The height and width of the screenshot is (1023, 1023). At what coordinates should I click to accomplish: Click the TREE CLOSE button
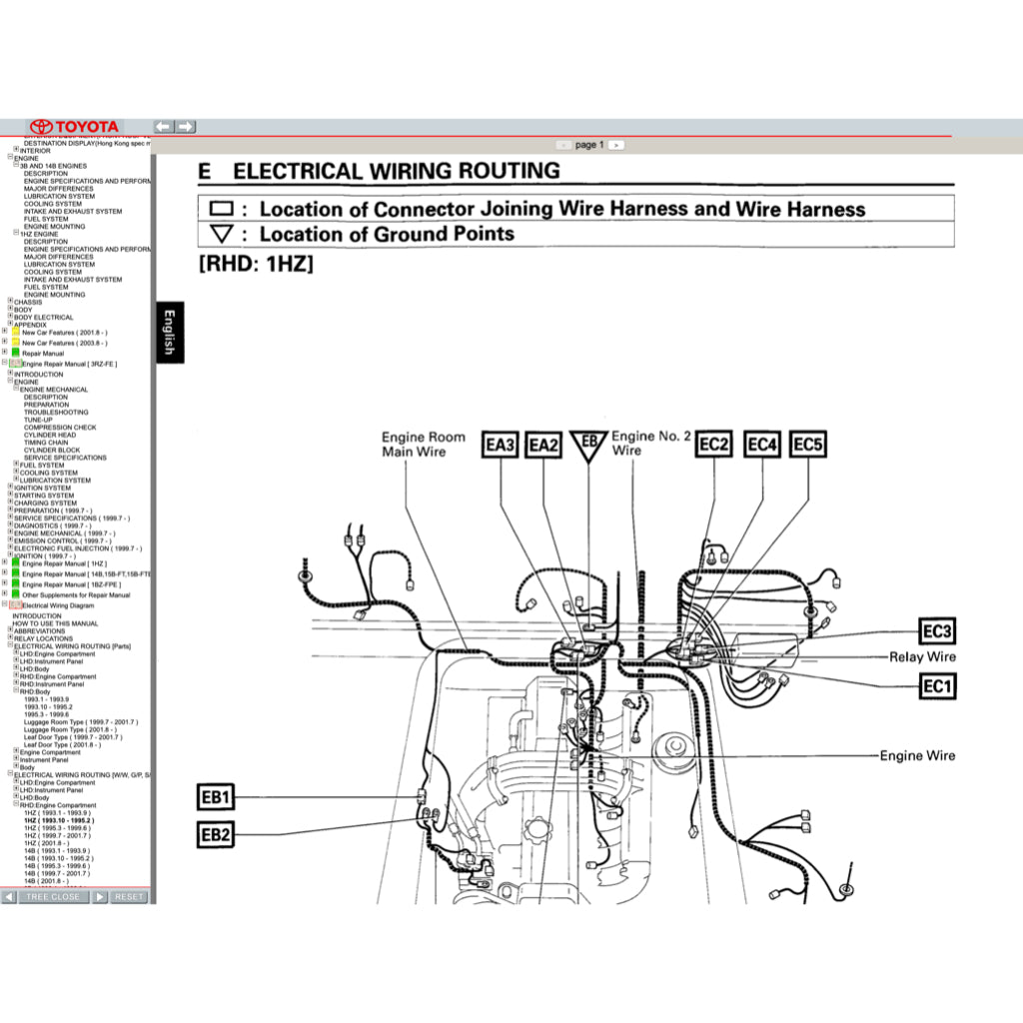(x=53, y=896)
